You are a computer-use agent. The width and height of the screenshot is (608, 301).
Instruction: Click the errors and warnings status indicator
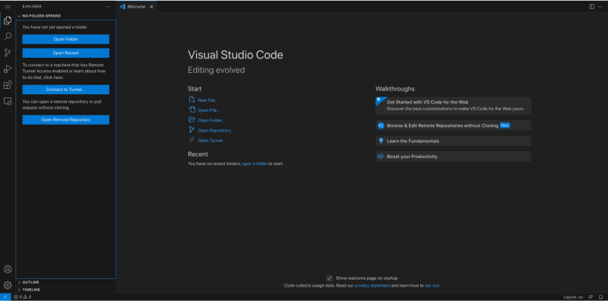tap(23, 297)
